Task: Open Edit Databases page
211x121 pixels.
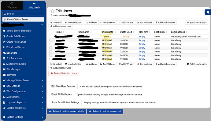Action: coord(14,58)
